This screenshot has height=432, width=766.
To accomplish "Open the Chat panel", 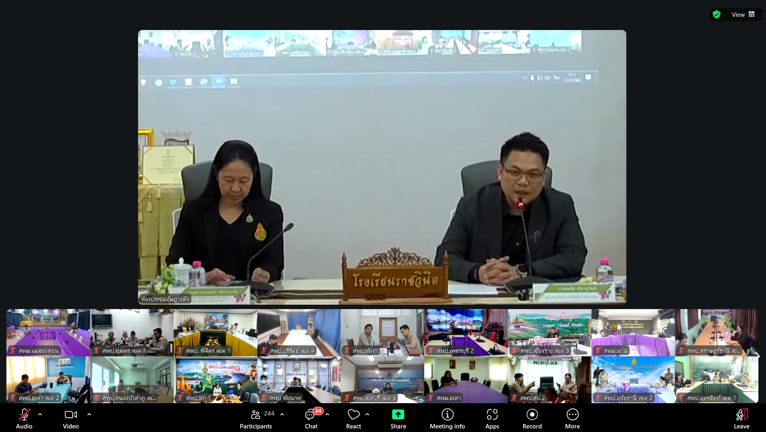I will (311, 418).
